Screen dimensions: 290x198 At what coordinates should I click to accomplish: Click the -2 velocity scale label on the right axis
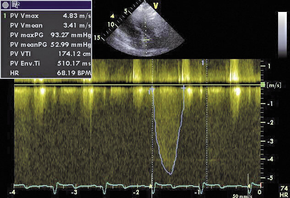pyautogui.click(x=270, y=122)
